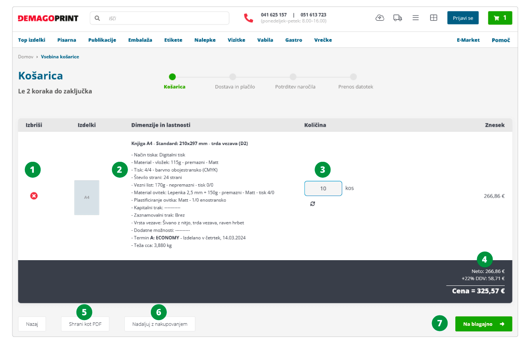Go to the E-Market link
This screenshot has height=343, width=530.
tap(468, 40)
